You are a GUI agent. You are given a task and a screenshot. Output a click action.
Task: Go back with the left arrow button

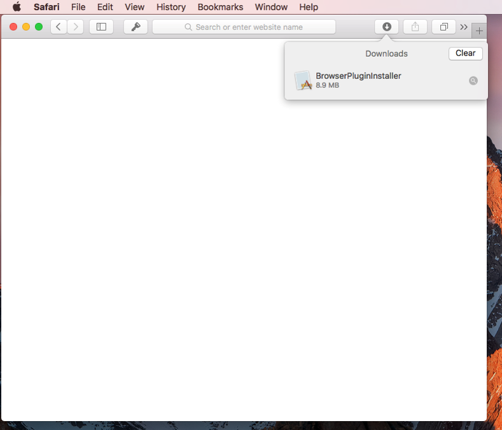click(x=59, y=27)
